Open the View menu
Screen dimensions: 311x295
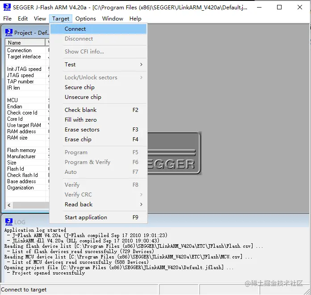click(x=40, y=19)
